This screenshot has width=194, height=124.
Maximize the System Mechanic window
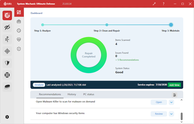click(x=182, y=4)
